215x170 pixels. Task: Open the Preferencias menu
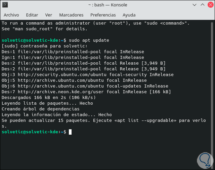tap(103, 15)
